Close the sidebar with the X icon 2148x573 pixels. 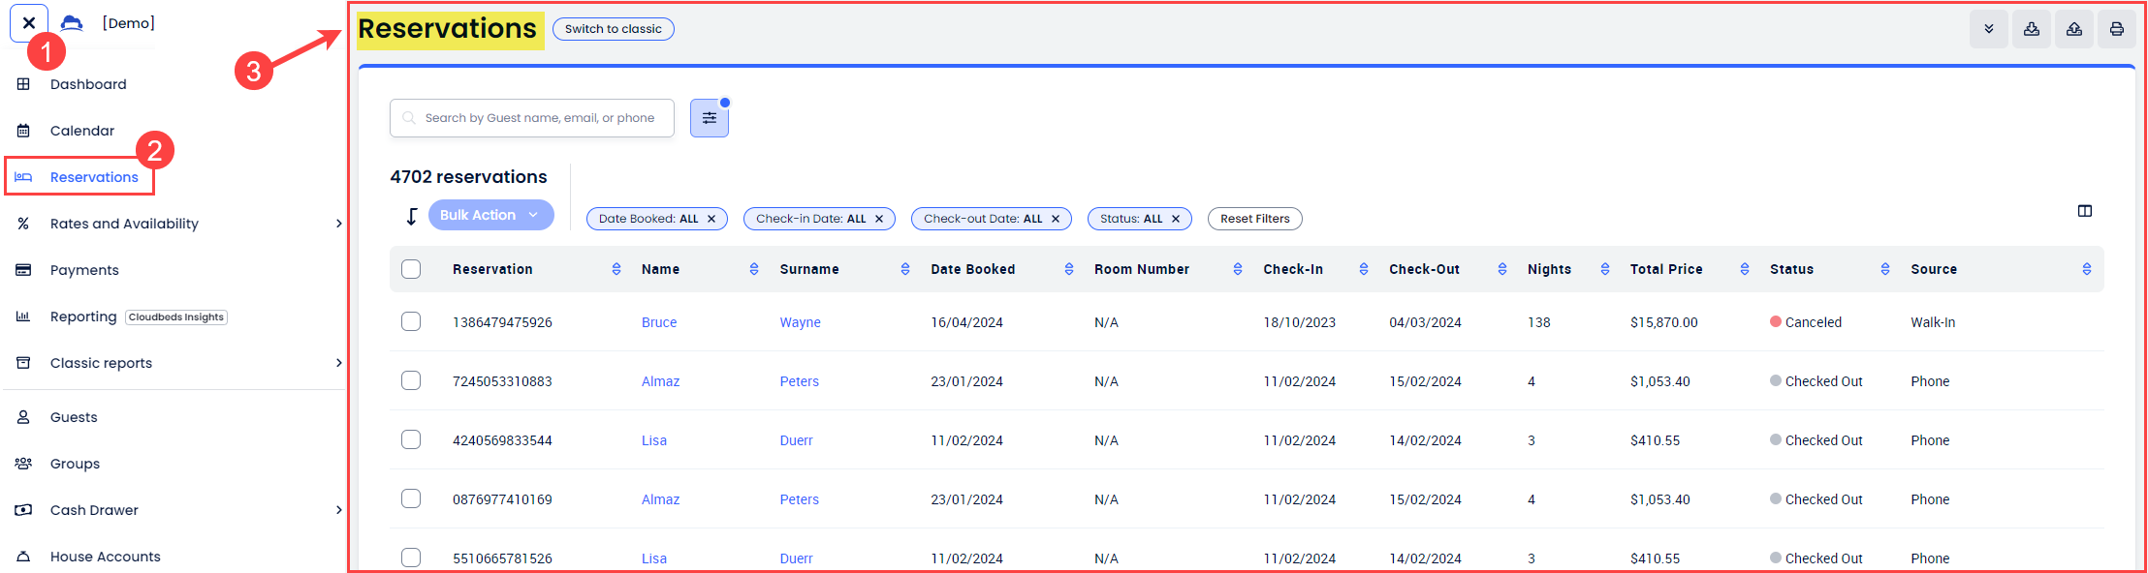coord(29,23)
